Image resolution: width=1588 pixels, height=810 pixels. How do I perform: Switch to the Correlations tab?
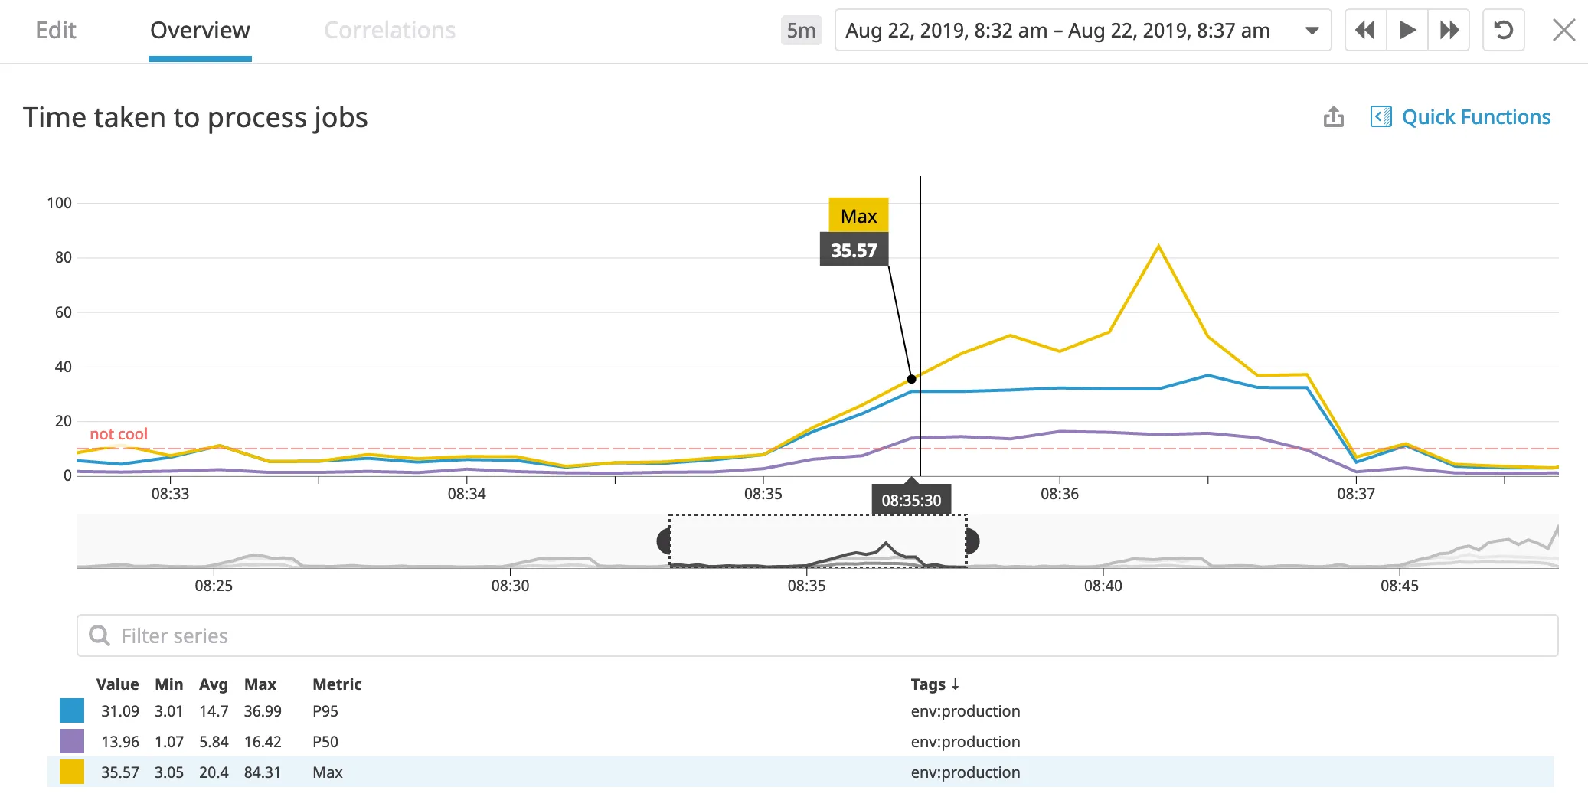click(x=390, y=31)
